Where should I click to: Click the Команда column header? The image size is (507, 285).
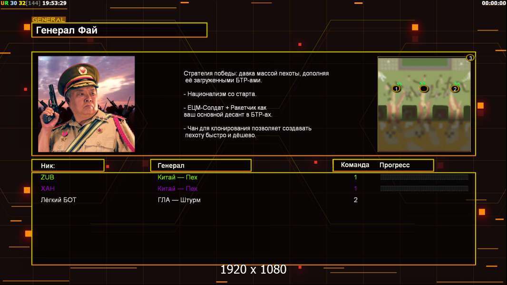[x=355, y=165]
